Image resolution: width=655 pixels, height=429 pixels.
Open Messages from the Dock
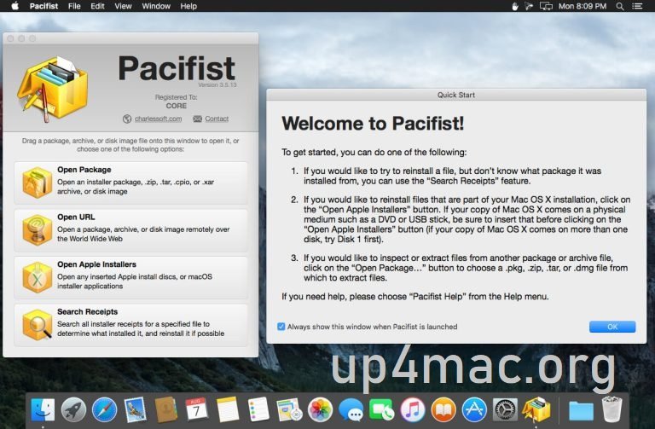click(351, 409)
